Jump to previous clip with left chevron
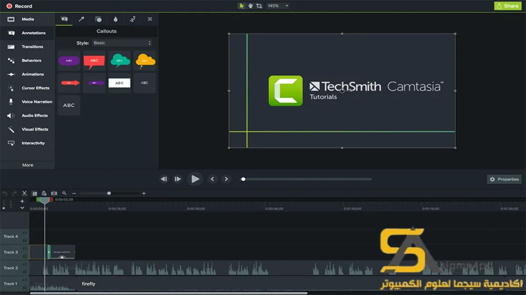 point(213,179)
